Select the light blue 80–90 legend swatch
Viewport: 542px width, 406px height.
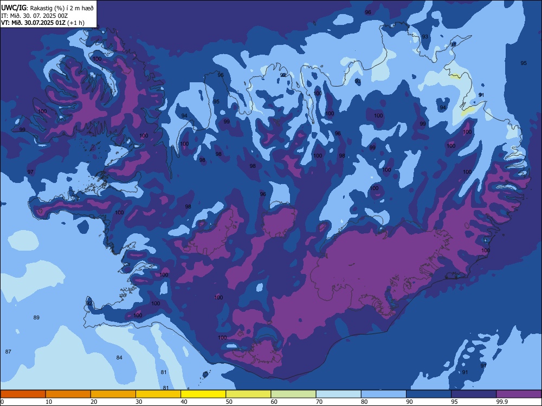click(384, 394)
